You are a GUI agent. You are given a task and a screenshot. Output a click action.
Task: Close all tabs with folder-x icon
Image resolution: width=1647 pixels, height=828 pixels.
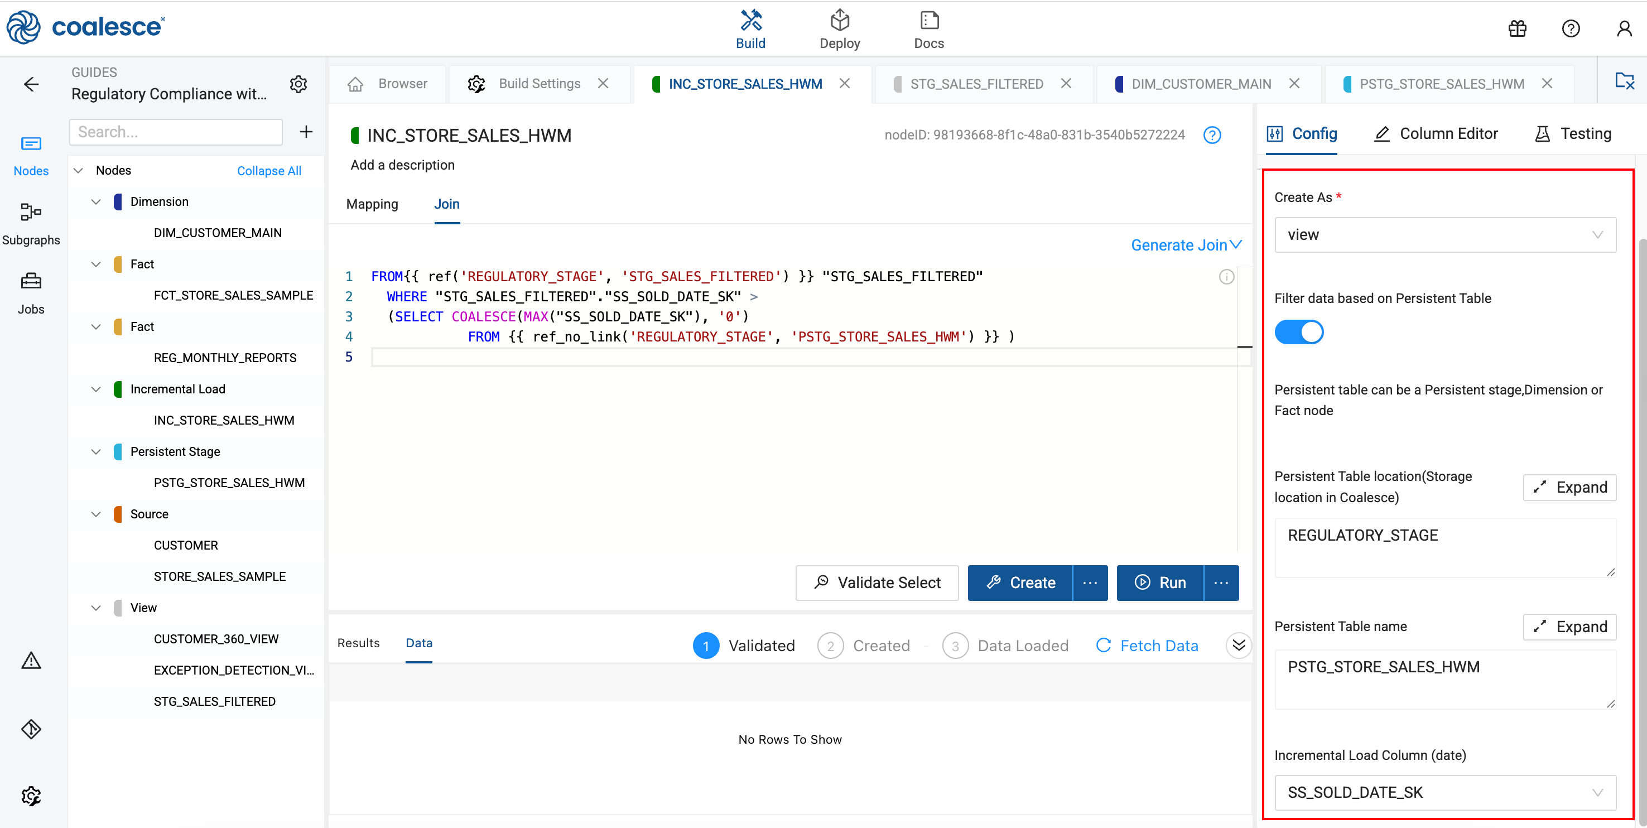[x=1624, y=80]
